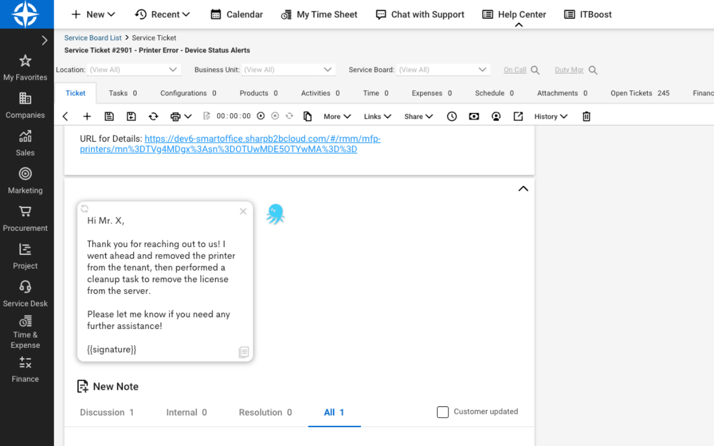Open the Business Unit dropdown
This screenshot has width=714, height=446.
288,70
